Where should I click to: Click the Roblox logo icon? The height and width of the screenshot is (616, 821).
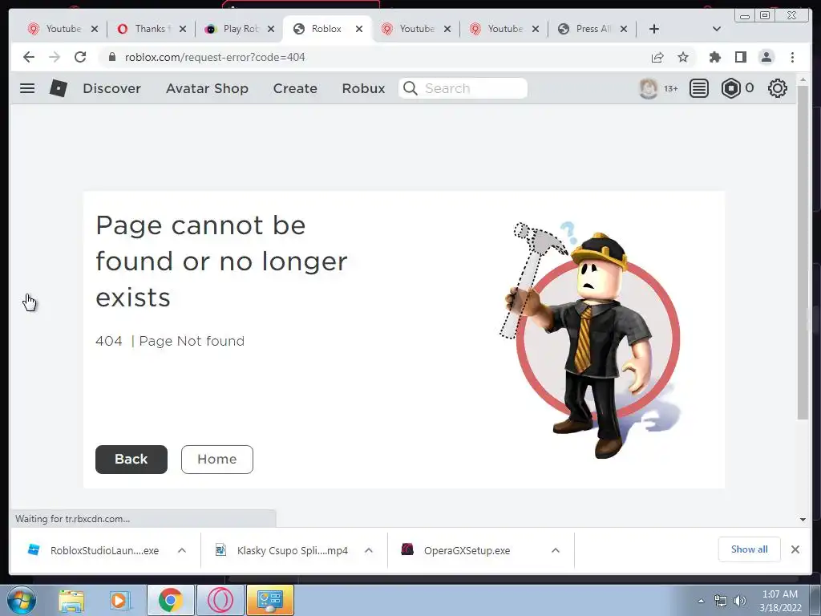coord(58,88)
